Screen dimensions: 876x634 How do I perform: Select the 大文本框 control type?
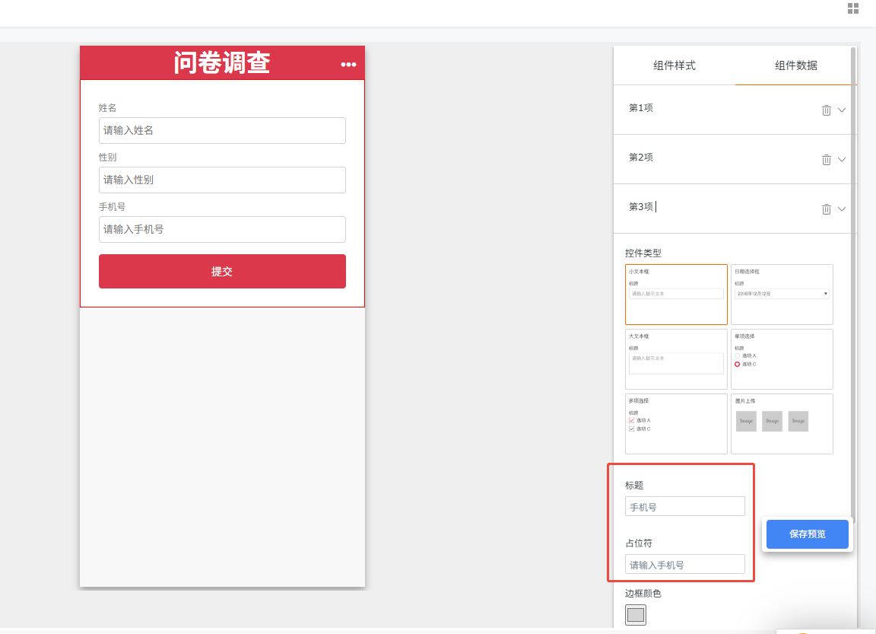676,359
